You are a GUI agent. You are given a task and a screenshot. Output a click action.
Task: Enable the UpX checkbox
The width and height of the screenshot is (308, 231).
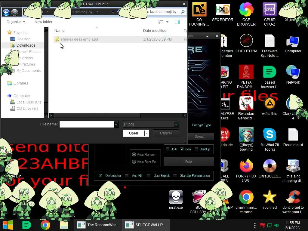tap(168, 149)
